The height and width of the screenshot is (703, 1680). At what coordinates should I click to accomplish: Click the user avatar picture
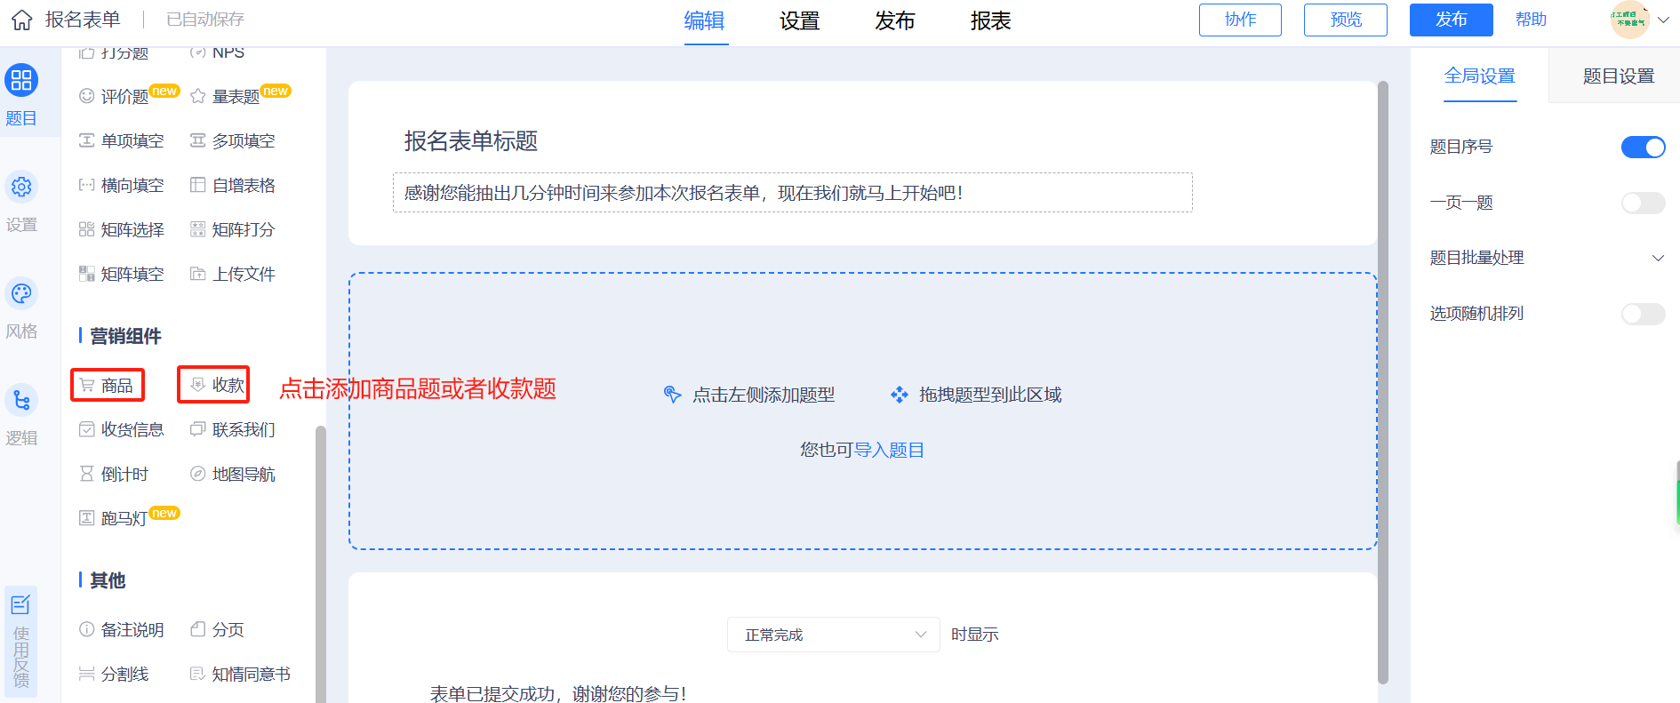pos(1629,20)
